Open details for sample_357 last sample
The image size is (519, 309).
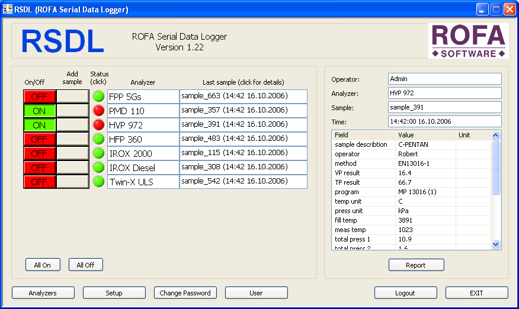[244, 111]
